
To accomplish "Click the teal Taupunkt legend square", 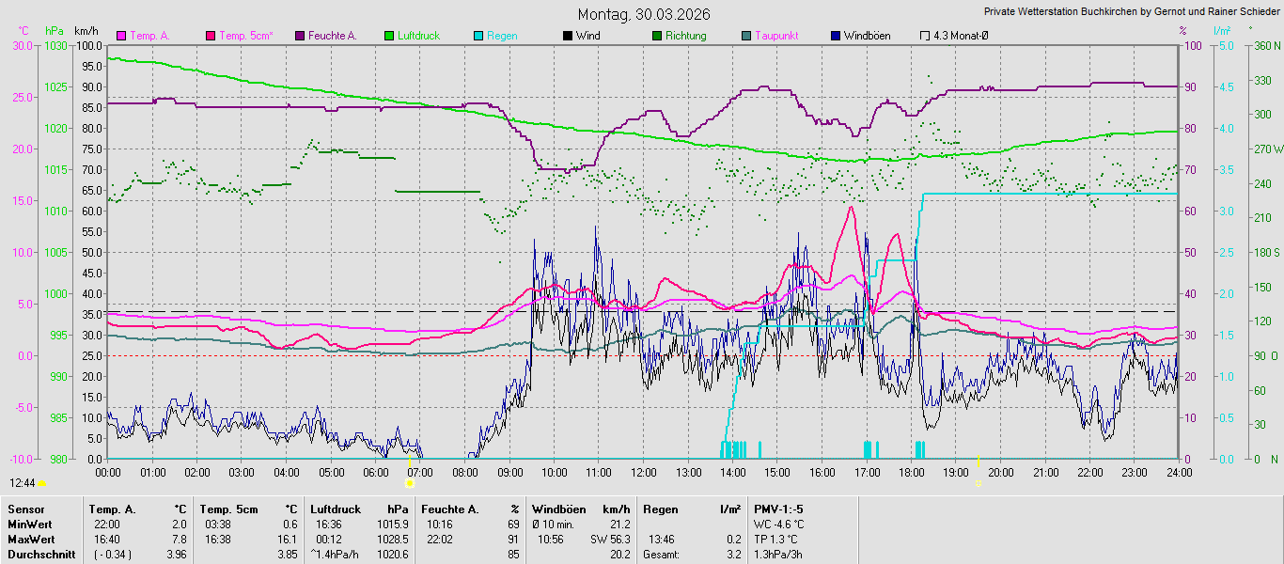I will 746,36.
